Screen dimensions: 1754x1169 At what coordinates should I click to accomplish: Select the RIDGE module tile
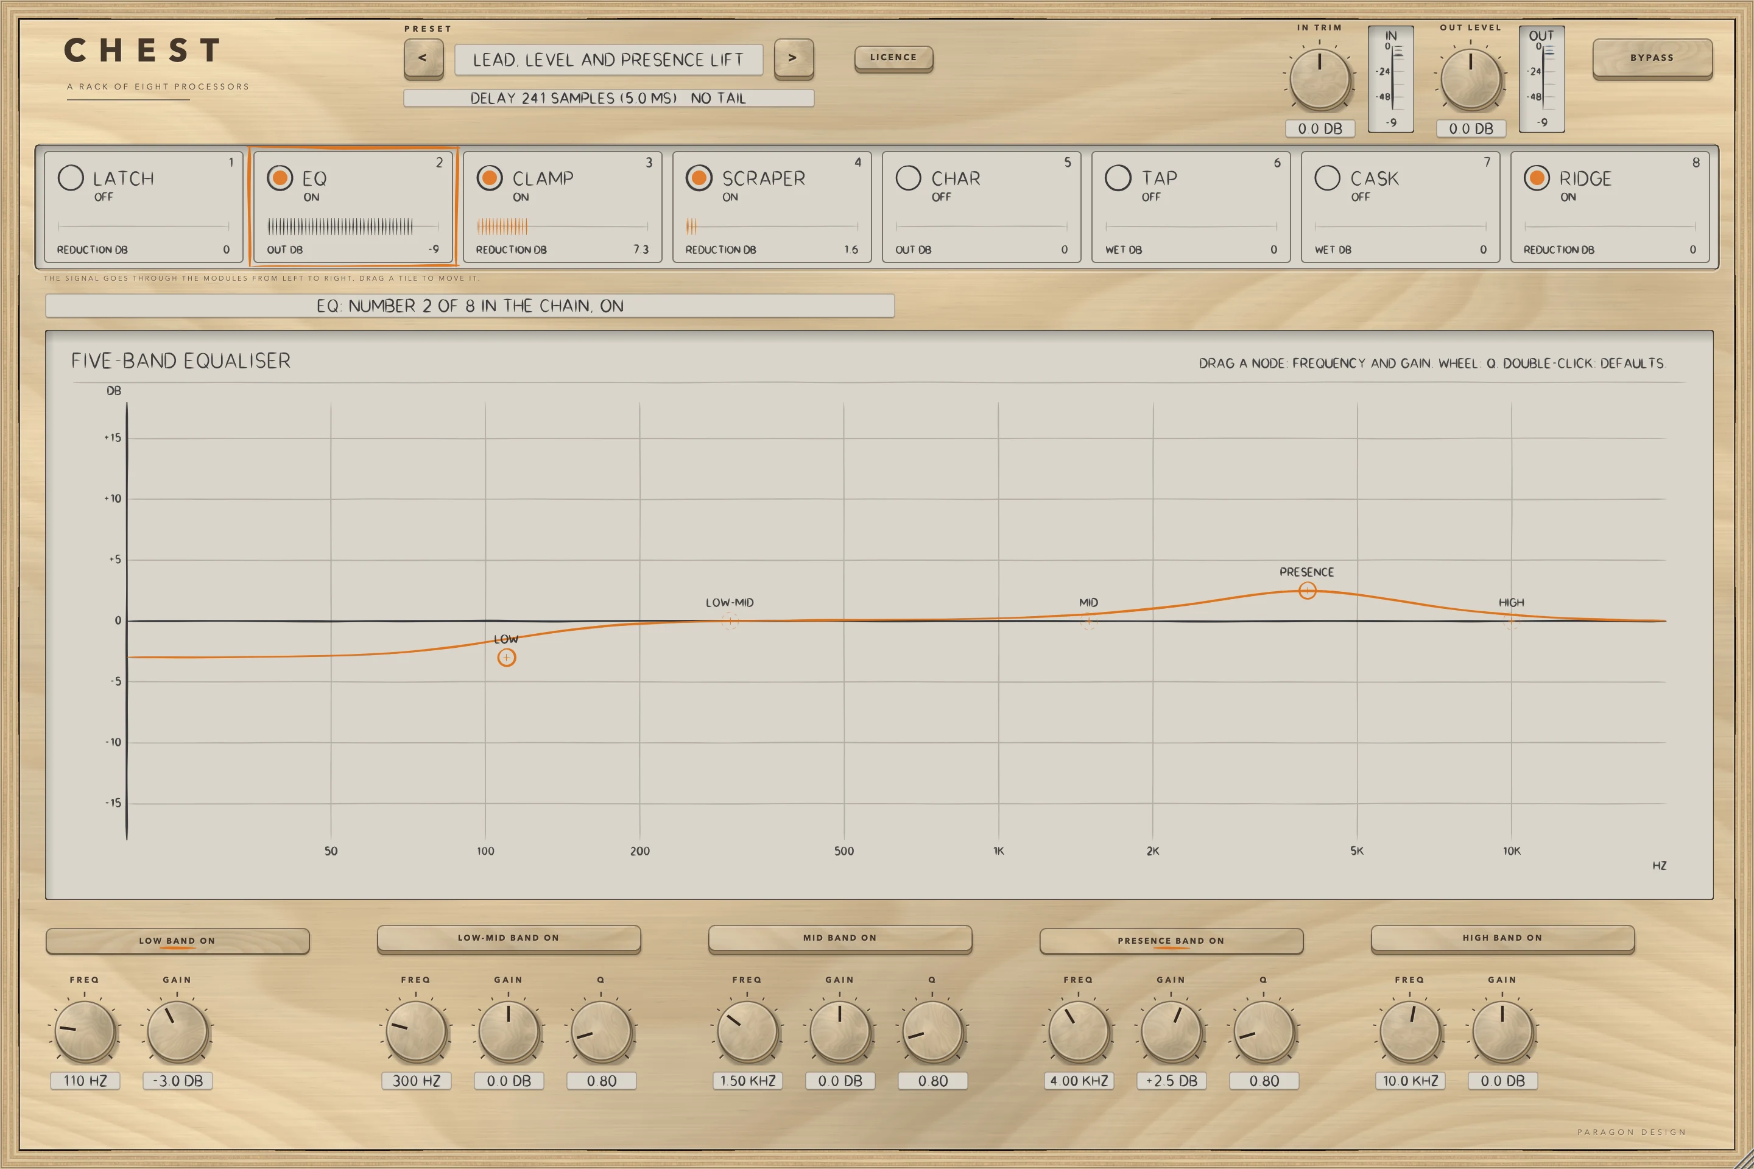point(1610,206)
